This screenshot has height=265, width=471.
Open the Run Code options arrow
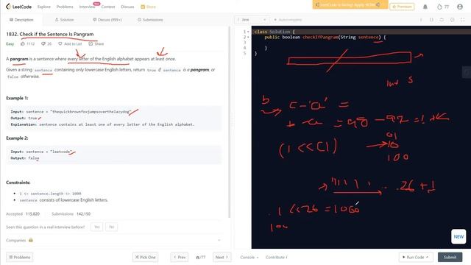[427, 257]
